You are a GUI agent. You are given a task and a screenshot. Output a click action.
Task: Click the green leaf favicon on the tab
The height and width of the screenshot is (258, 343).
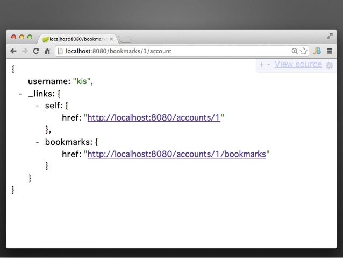pyautogui.click(x=45, y=39)
